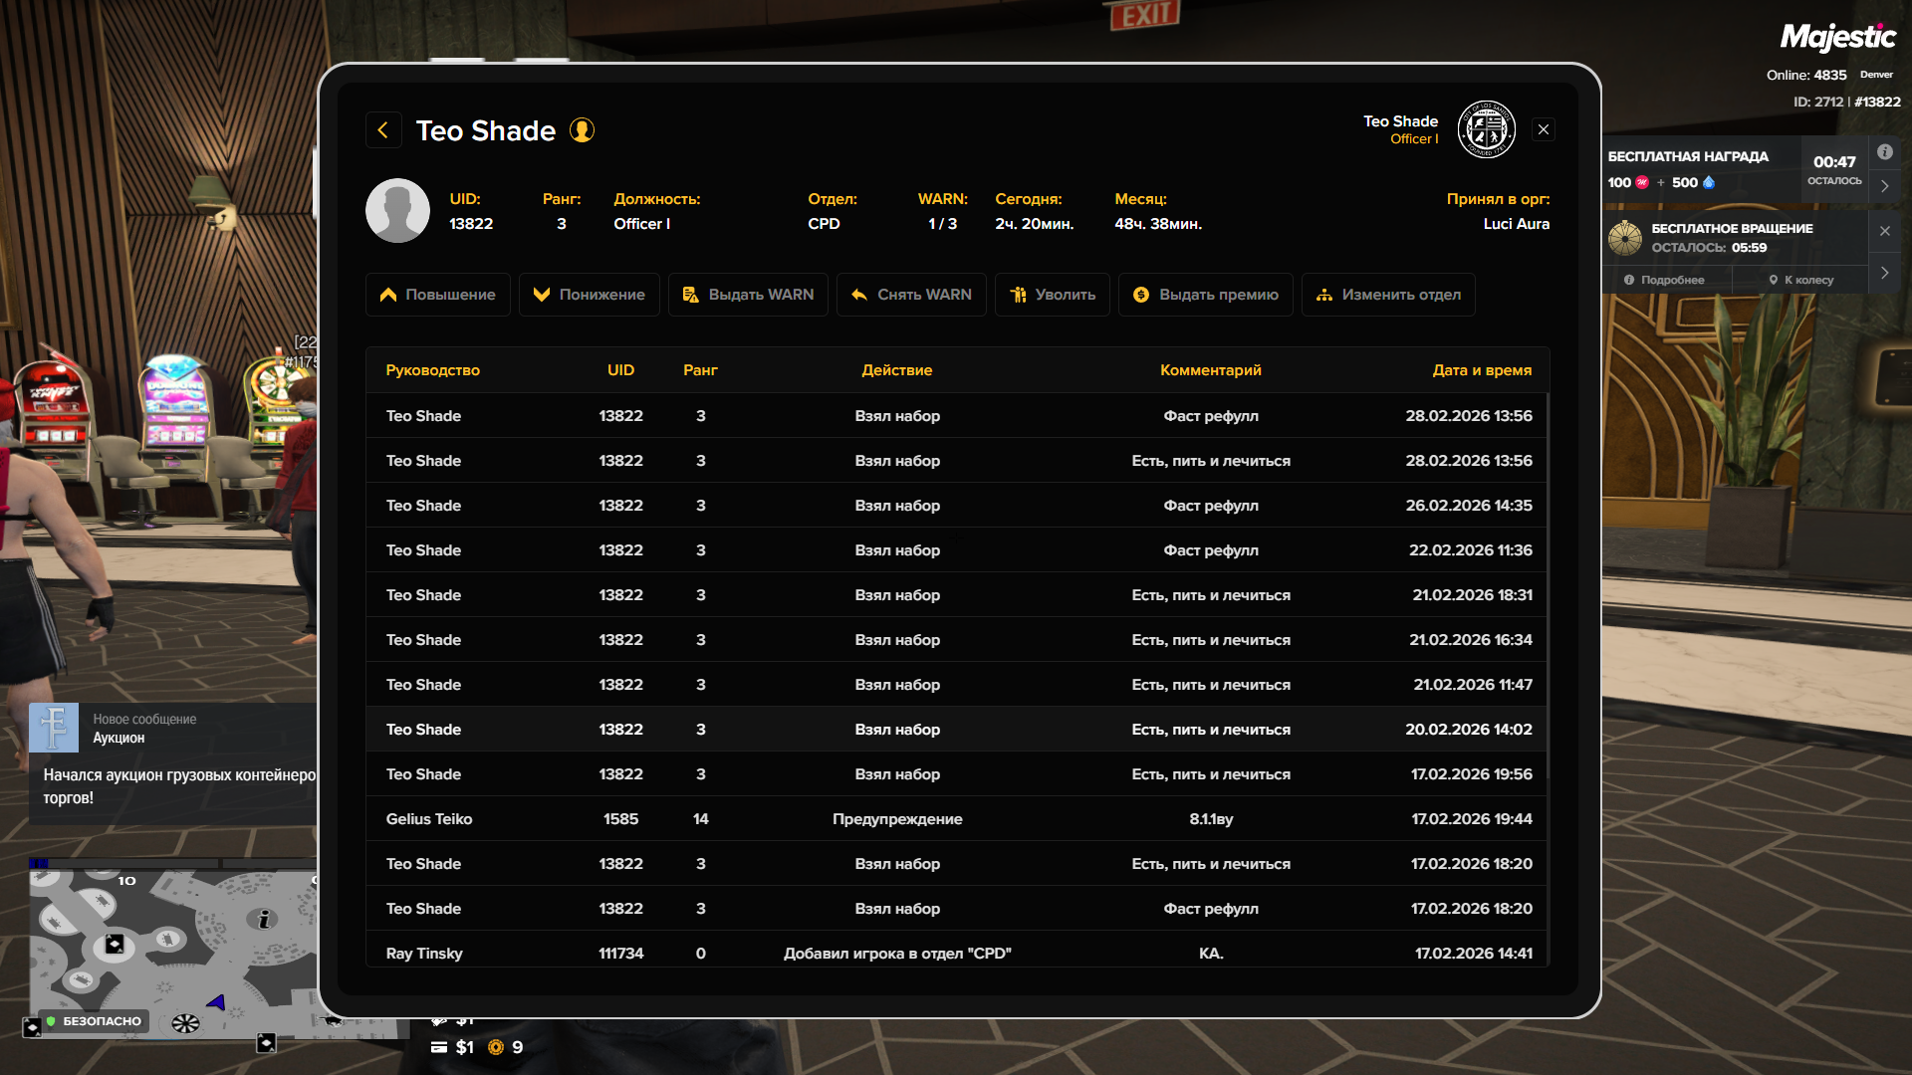Click the wheel icon for free spin
Image resolution: width=1912 pixels, height=1075 pixels.
click(1625, 238)
